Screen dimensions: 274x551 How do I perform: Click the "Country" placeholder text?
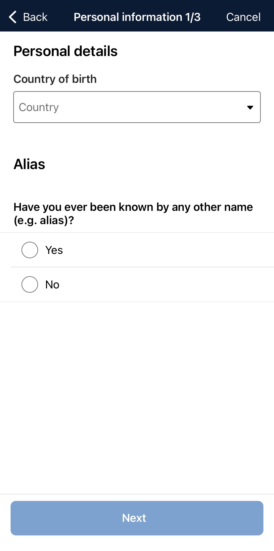39,107
